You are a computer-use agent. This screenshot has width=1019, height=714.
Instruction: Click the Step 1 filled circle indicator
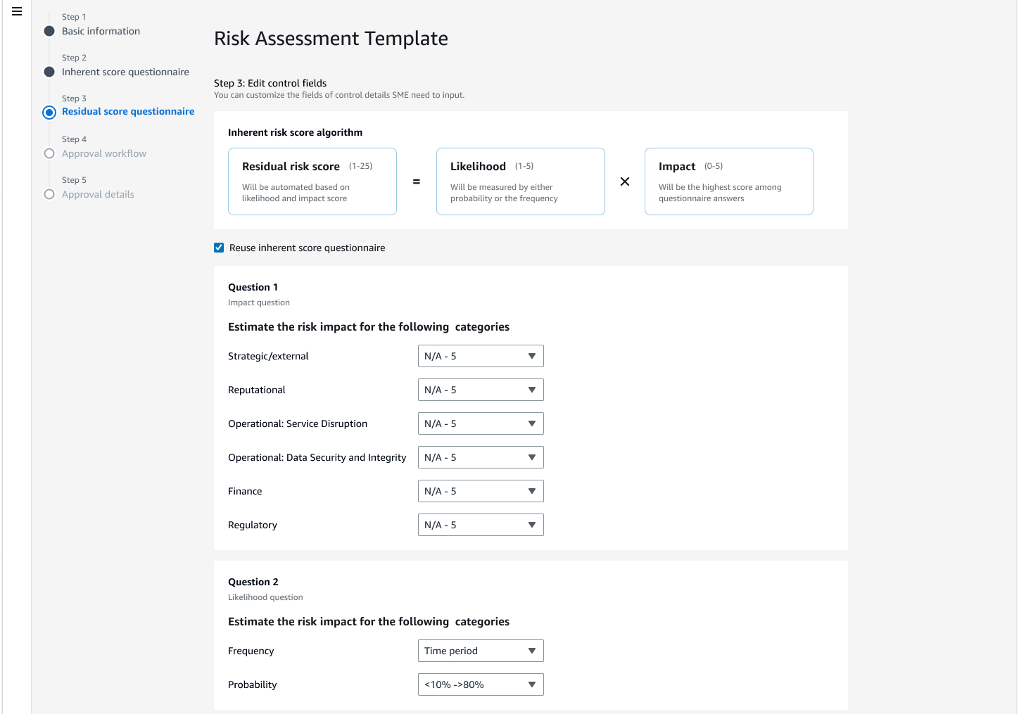(x=49, y=31)
